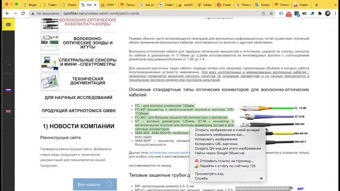
Task: Choose 'Создать QR-код для этого изображения'
Action: pyautogui.click(x=227, y=149)
